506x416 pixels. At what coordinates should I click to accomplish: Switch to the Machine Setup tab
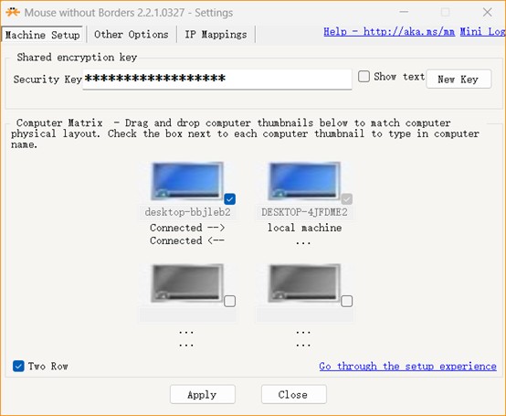(x=42, y=35)
